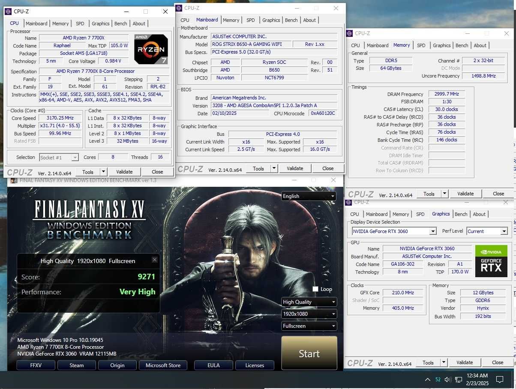516x389 pixels.
Task: Open the Perf Level dropdown set to Current
Action: click(x=487, y=231)
